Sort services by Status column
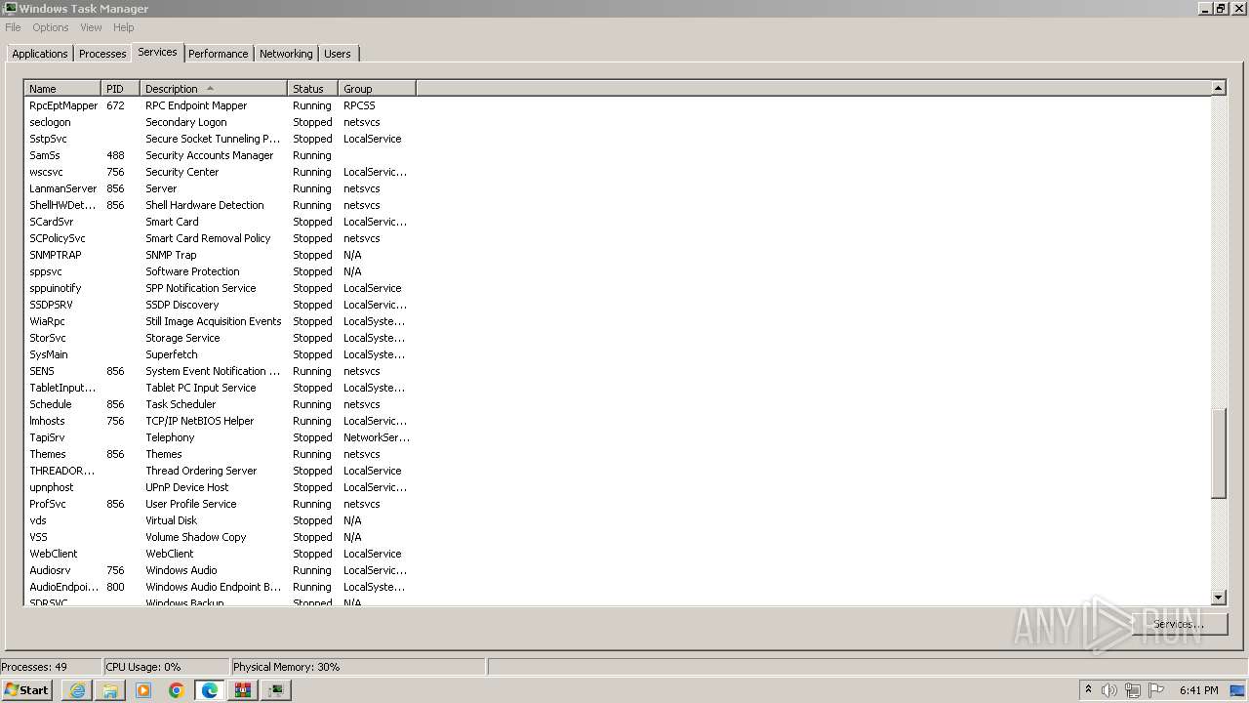Screen dimensions: 1249x703 tap(313, 89)
